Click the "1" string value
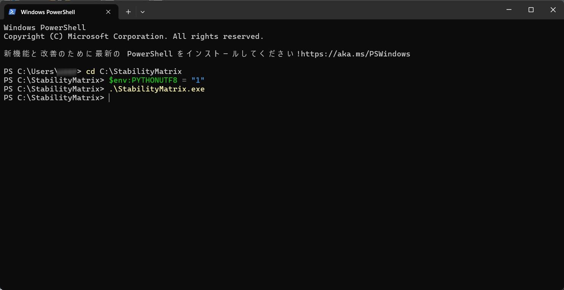The image size is (564, 290). [x=198, y=80]
